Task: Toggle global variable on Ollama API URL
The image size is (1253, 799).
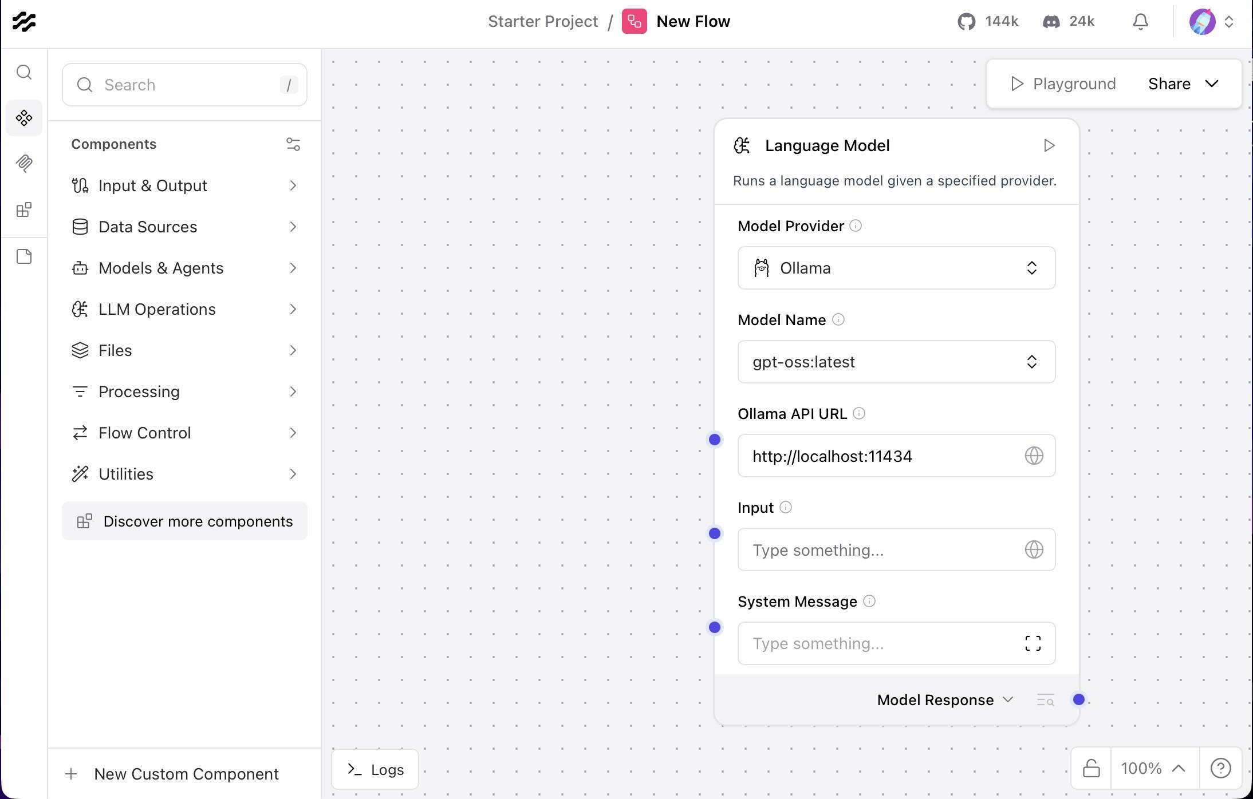Action: click(1033, 456)
